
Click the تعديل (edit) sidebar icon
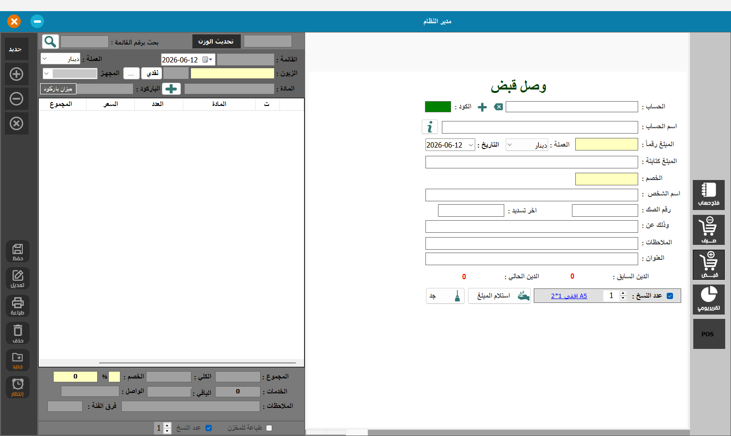click(18, 279)
